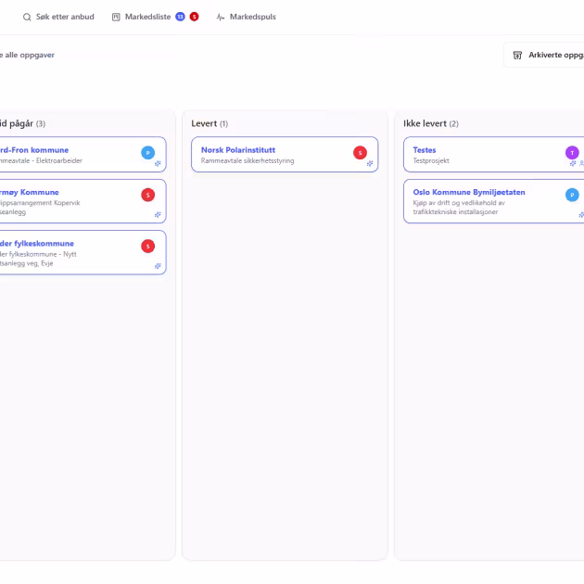This screenshot has height=584, width=584.
Task: Open the Markedspuls tab
Action: tap(246, 17)
